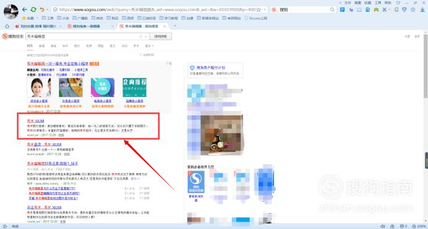Close the 秀米编辑器 search tab
The height and width of the screenshot is (229, 428).
click(x=165, y=27)
